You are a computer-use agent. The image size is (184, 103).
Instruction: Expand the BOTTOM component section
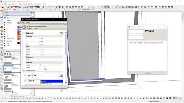[26, 76]
